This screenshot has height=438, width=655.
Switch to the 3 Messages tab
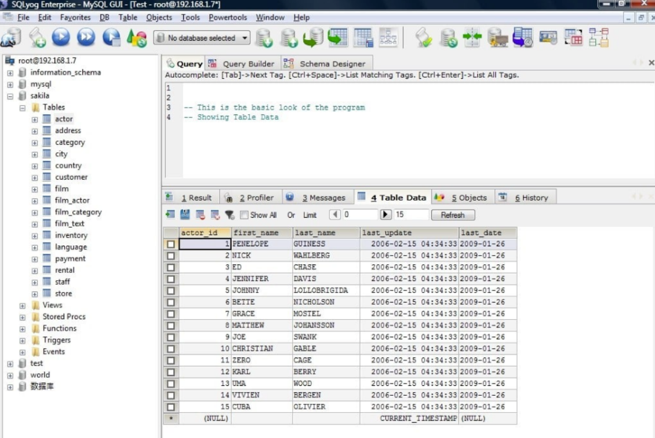tap(316, 198)
